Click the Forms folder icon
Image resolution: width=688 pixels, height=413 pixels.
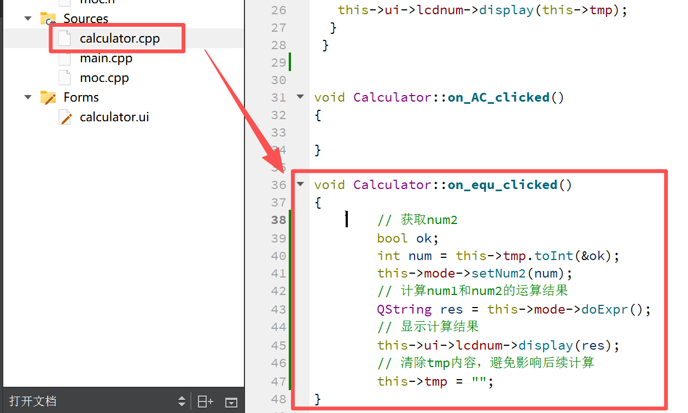coord(48,98)
